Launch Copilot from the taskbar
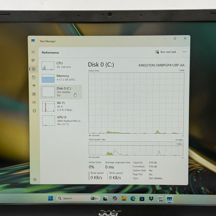 pyautogui.click(x=115, y=198)
